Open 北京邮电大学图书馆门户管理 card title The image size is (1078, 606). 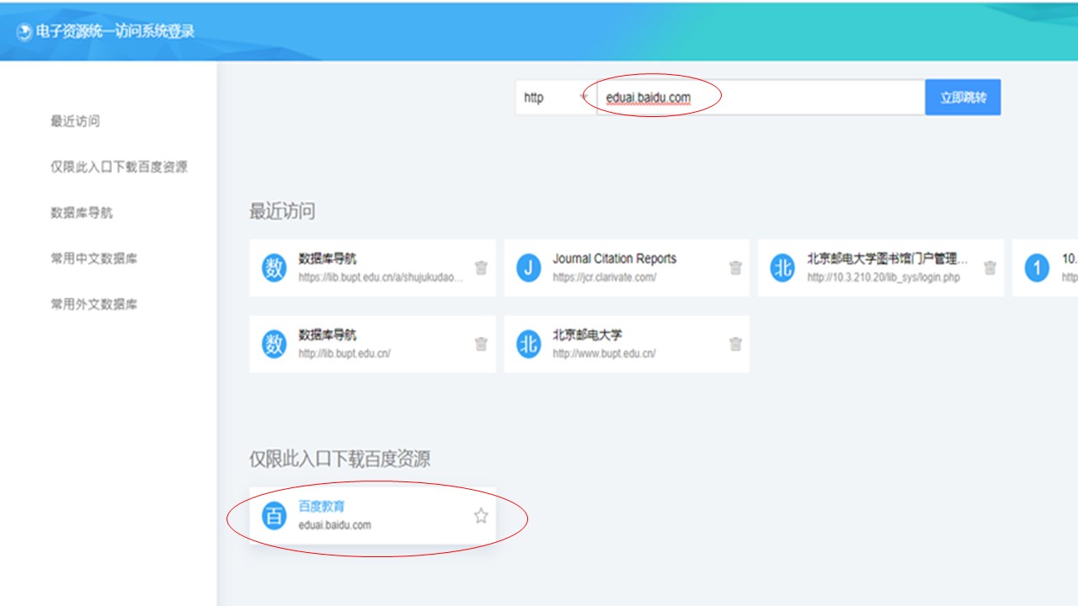[888, 258]
